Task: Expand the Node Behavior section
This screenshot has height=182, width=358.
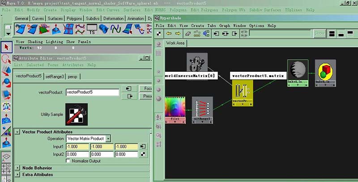Action: coord(17,168)
